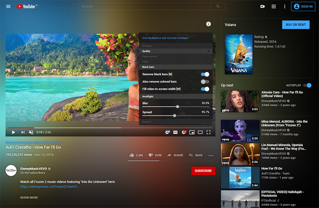Viewport: 319px width, 208px height.
Task: Click the DisneyMusicVEVO channel name under the video
Action: tap(33, 168)
